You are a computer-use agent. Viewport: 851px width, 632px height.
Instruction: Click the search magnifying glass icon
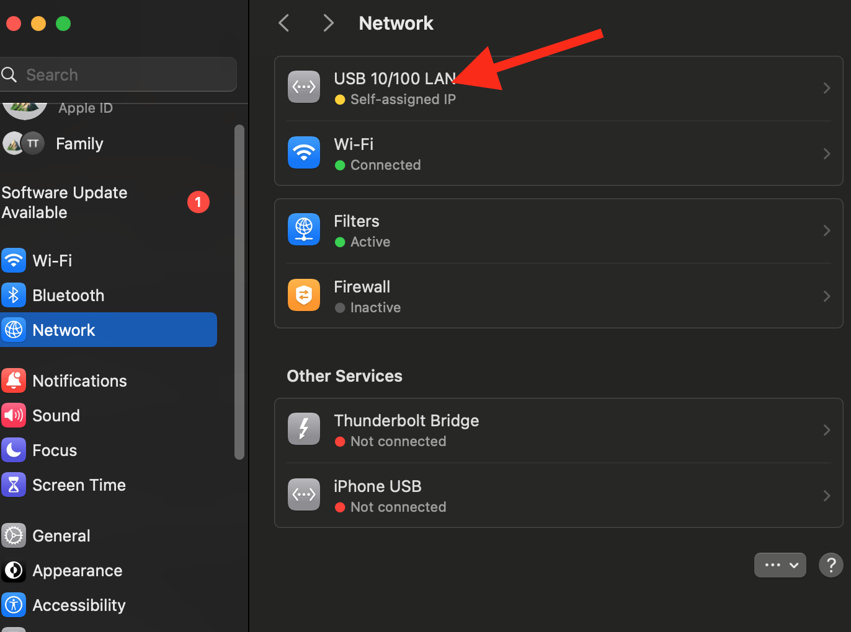tap(9, 75)
